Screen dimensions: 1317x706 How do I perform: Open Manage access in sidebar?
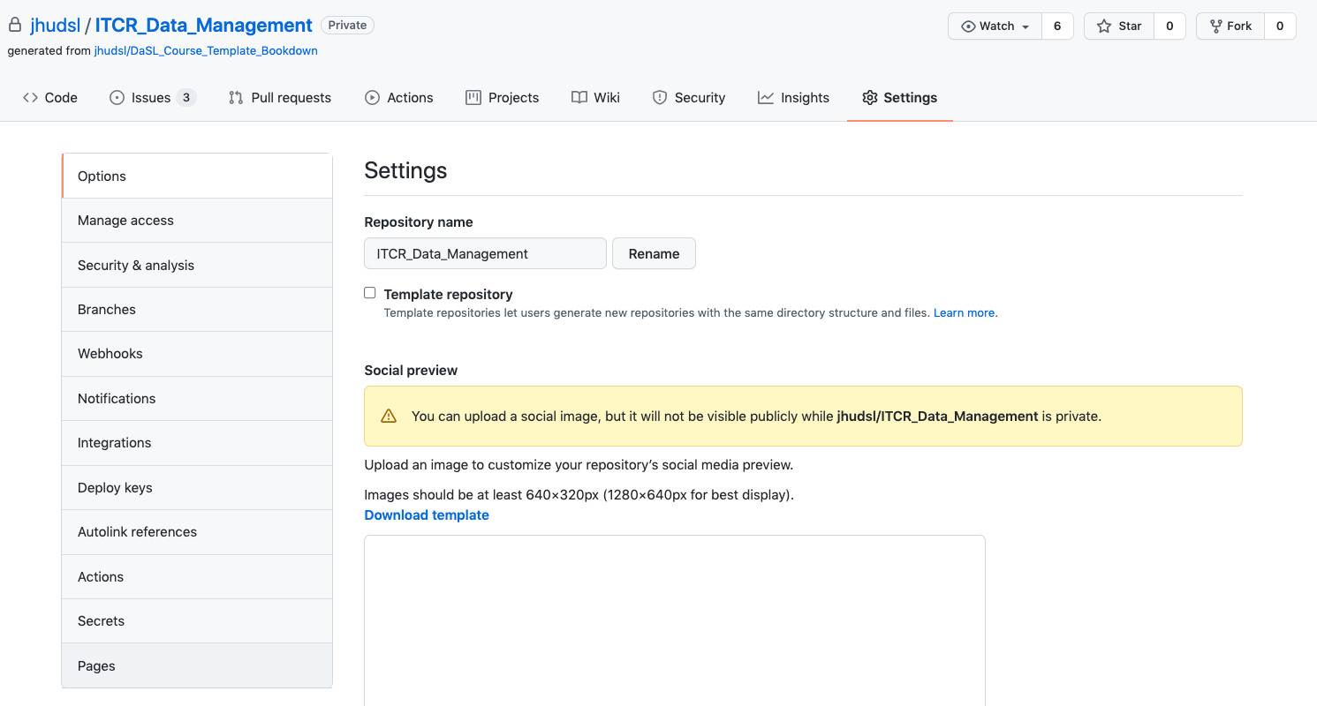197,221
